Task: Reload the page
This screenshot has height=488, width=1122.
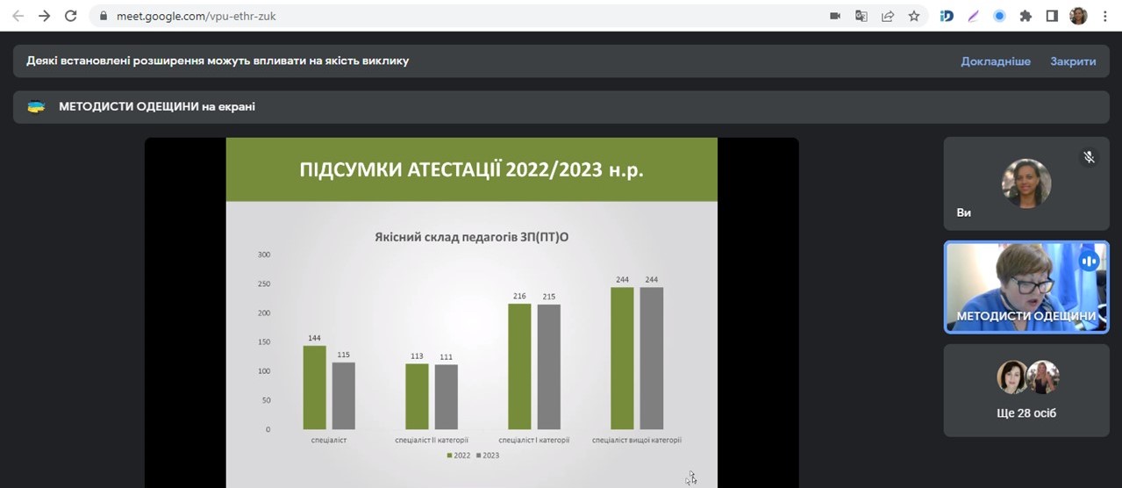Action: [70, 16]
